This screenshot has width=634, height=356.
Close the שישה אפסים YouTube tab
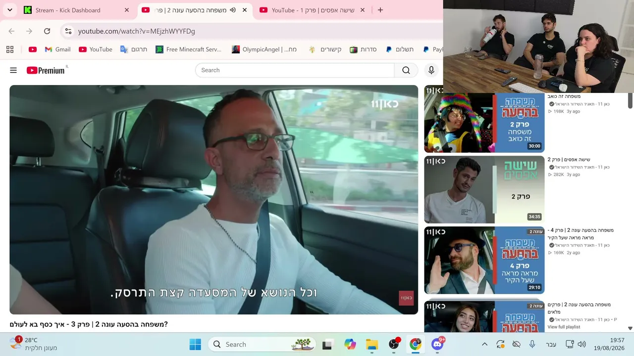coord(363,10)
